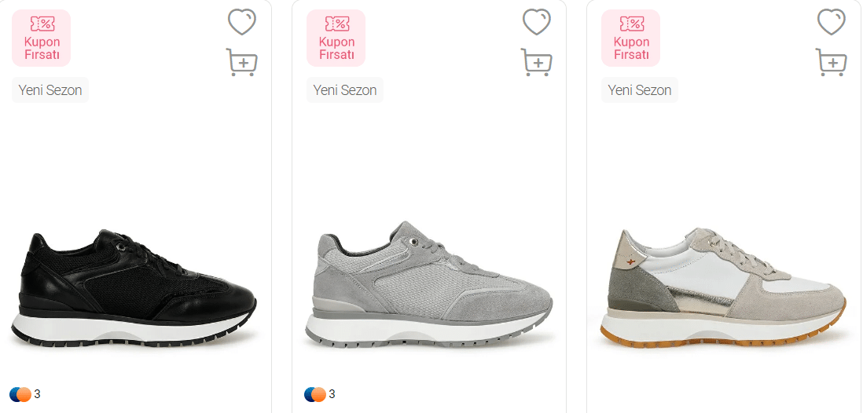Add the black sneaker to favorites

tap(242, 22)
